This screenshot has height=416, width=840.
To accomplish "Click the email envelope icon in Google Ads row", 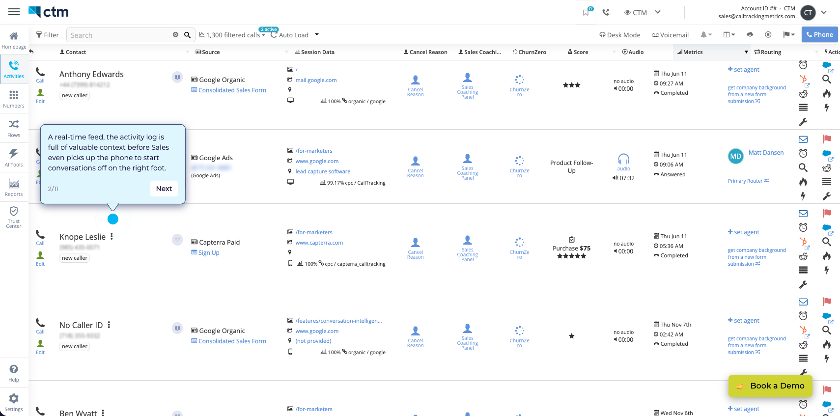I will [803, 139].
